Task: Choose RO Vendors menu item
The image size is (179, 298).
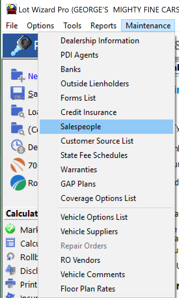Action: click(106, 260)
